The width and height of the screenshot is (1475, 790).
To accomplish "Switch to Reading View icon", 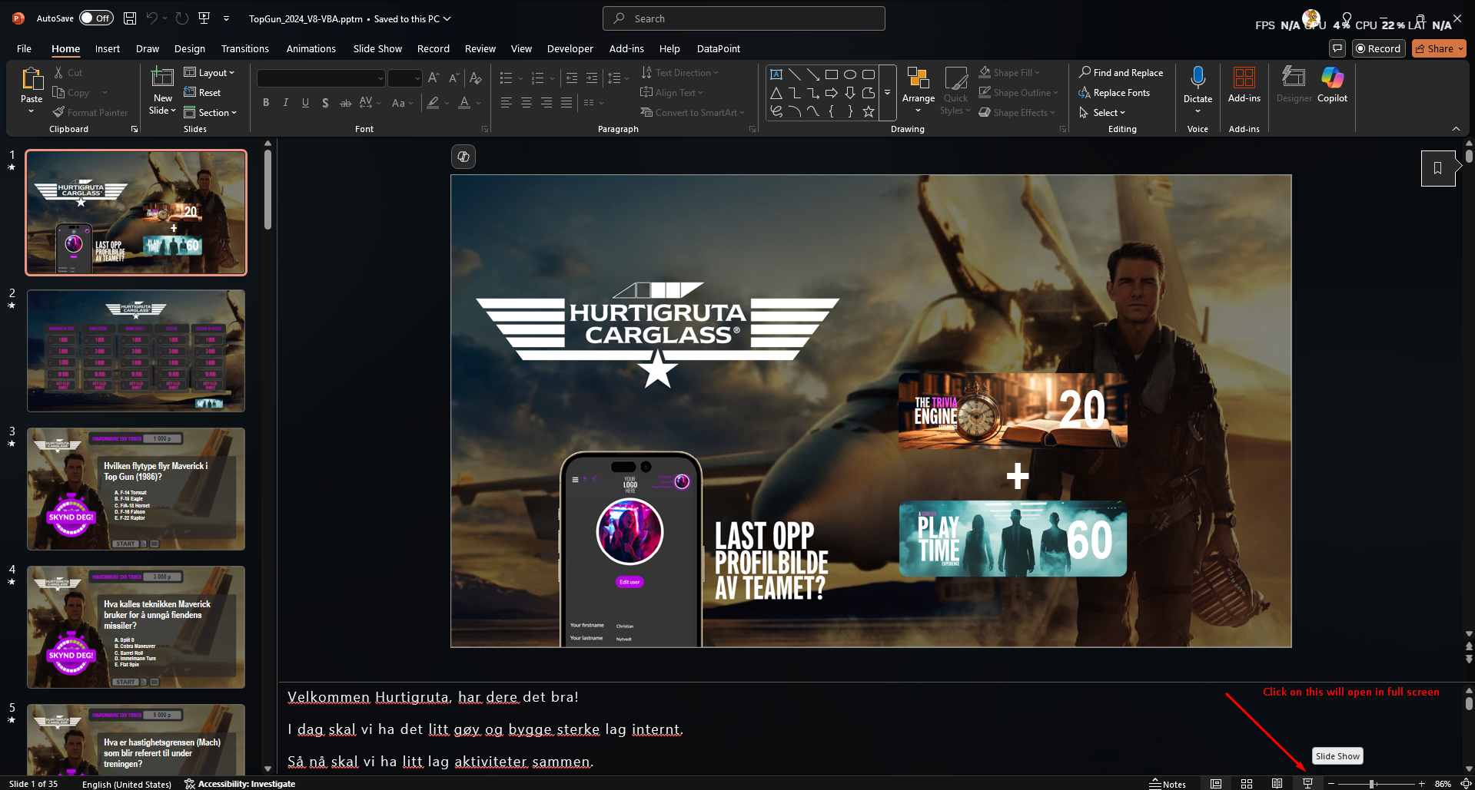I will pyautogui.click(x=1277, y=784).
